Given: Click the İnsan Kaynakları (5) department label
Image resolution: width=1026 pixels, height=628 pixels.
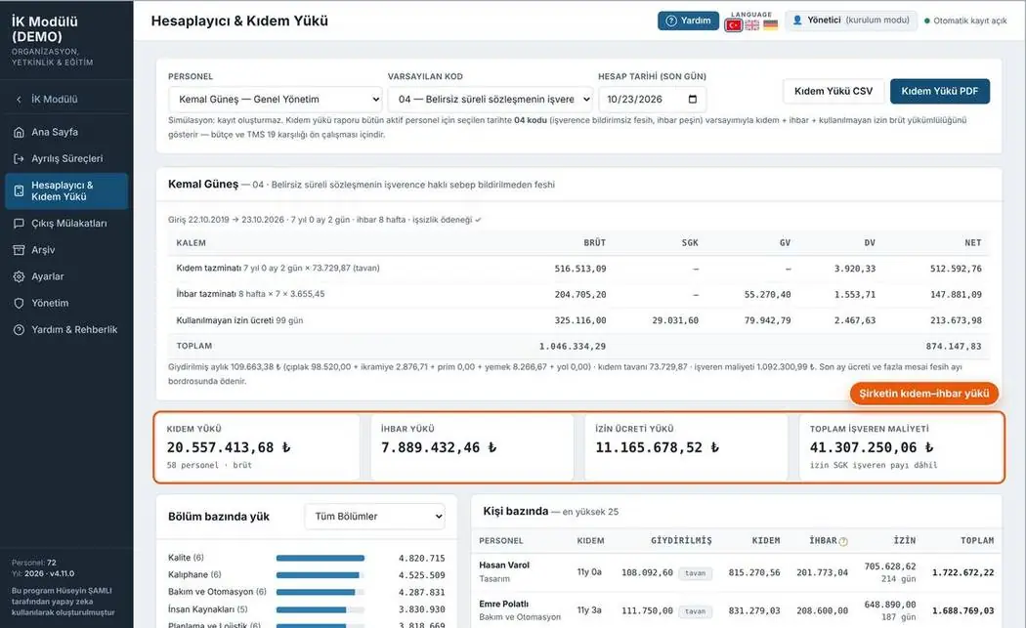Looking at the screenshot, I should (x=208, y=609).
